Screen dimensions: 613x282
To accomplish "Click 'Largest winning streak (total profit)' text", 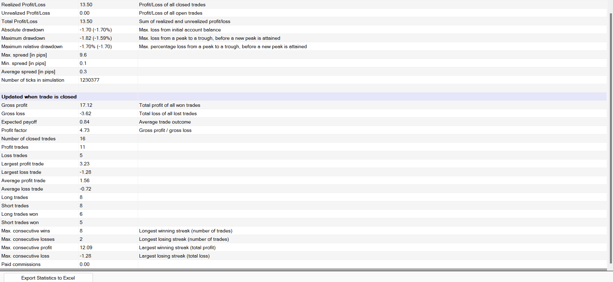I will (177, 247).
